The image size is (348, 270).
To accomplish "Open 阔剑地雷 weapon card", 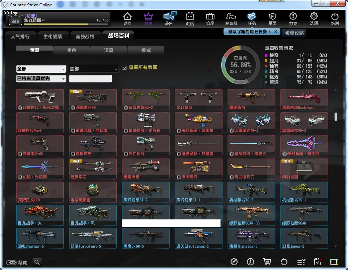I will click(x=304, y=169).
